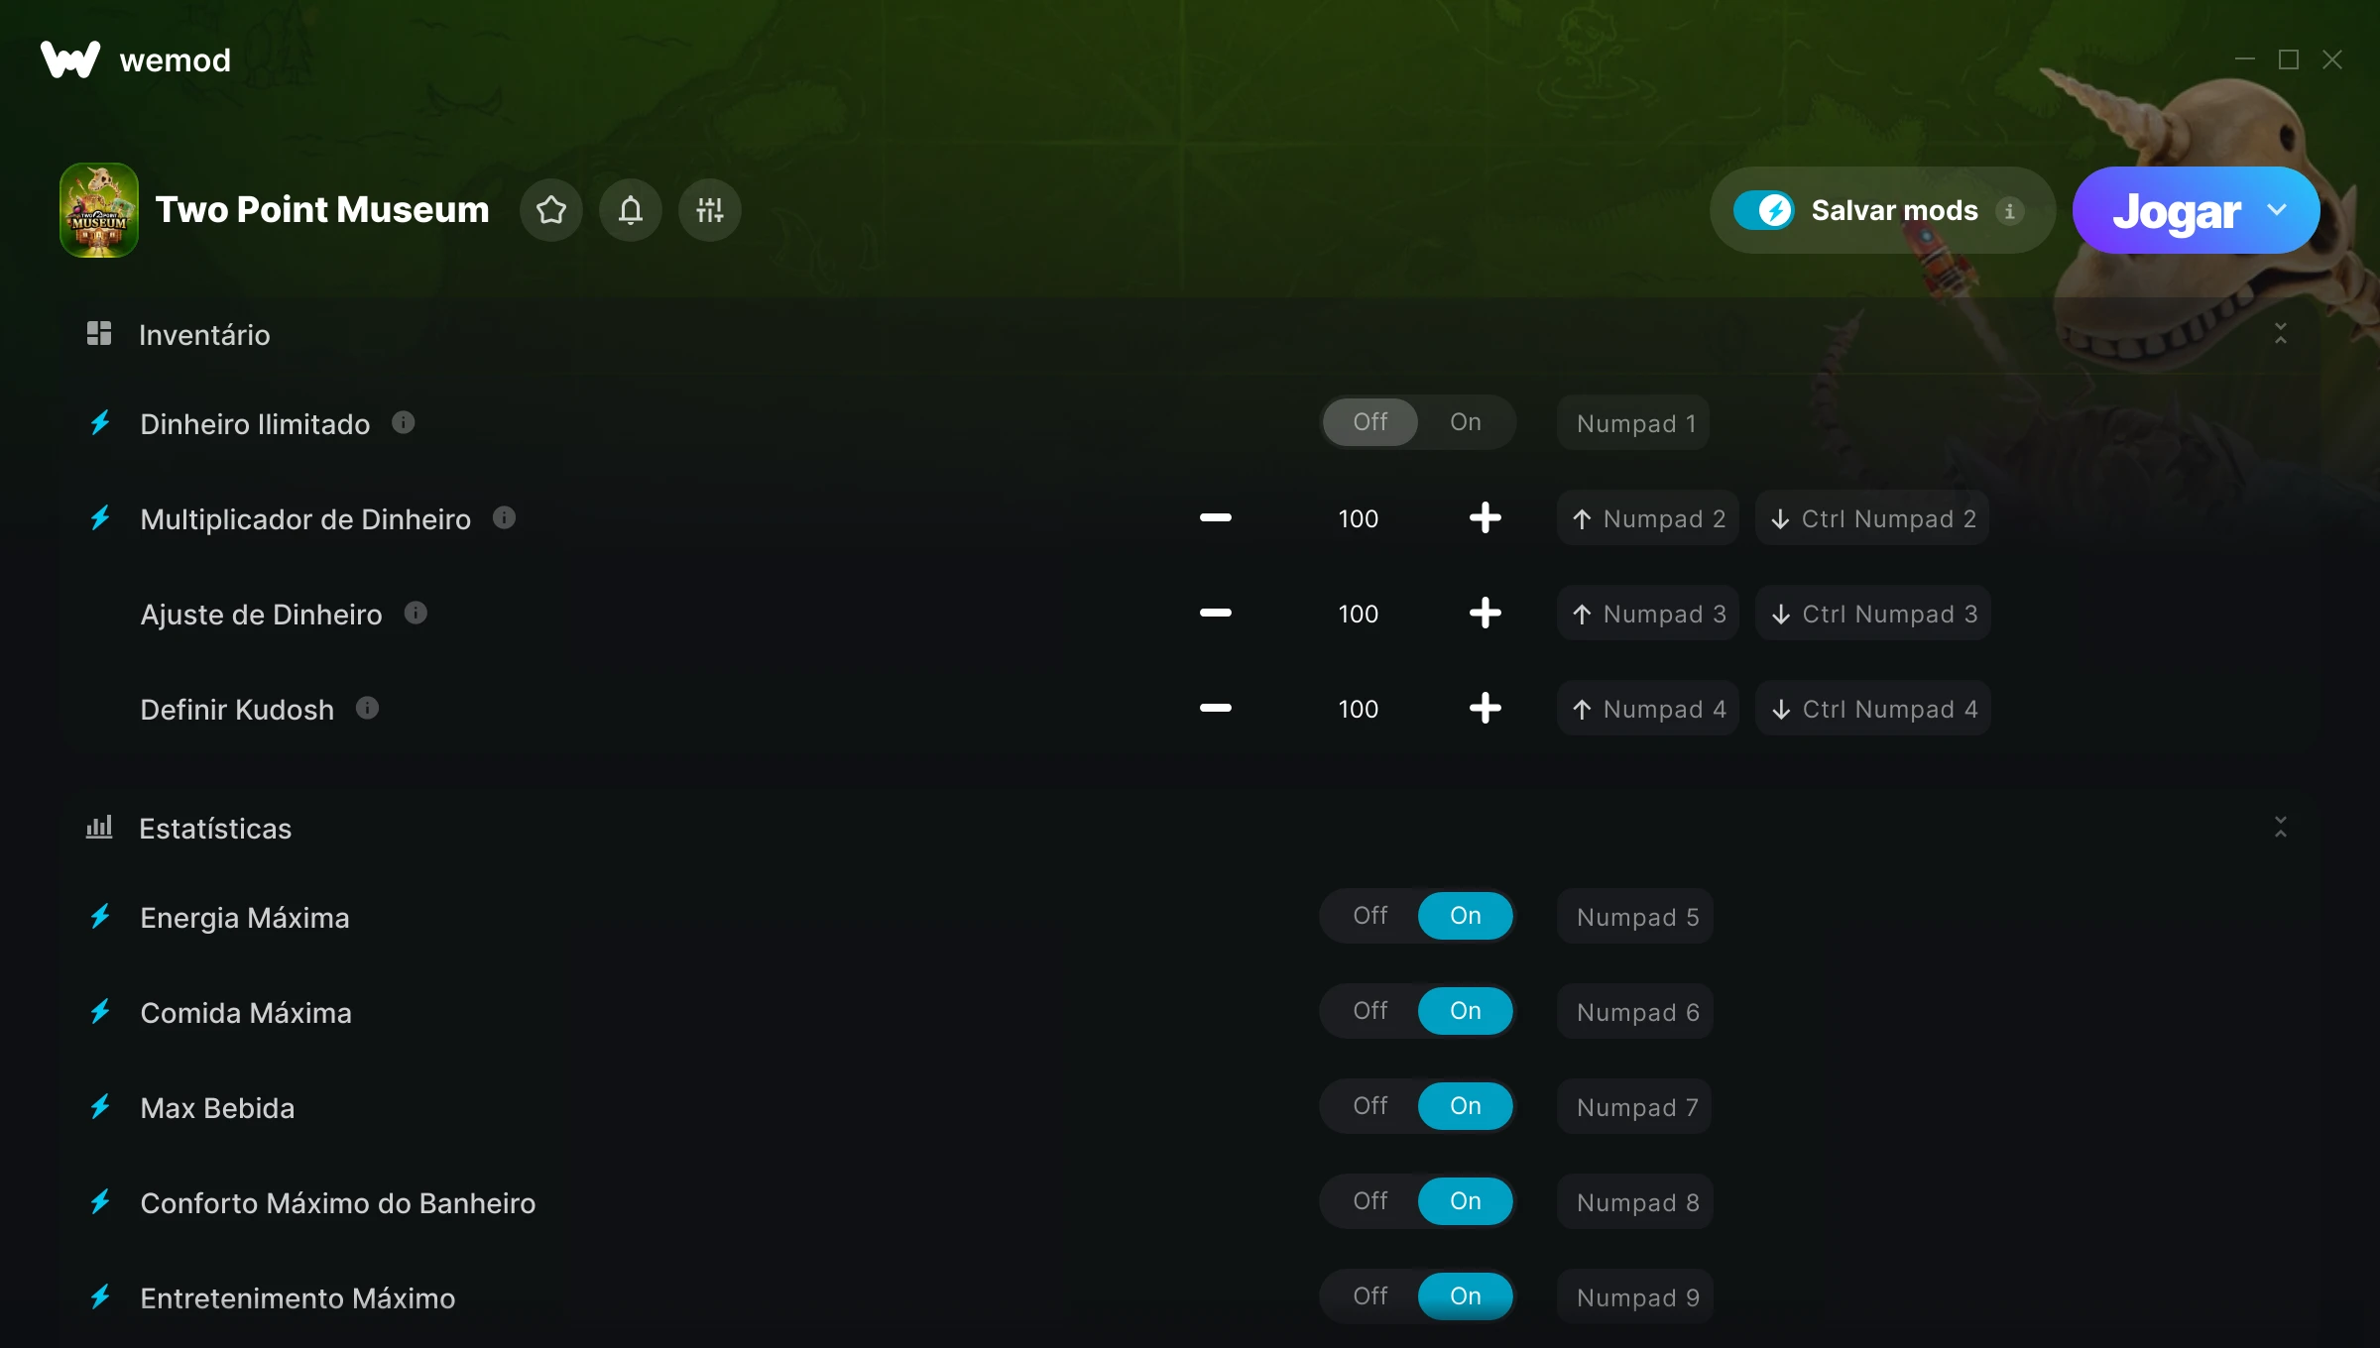Image resolution: width=2380 pixels, height=1348 pixels.
Task: Click info icon beside Ajuste de Dinheiro
Action: 416,614
